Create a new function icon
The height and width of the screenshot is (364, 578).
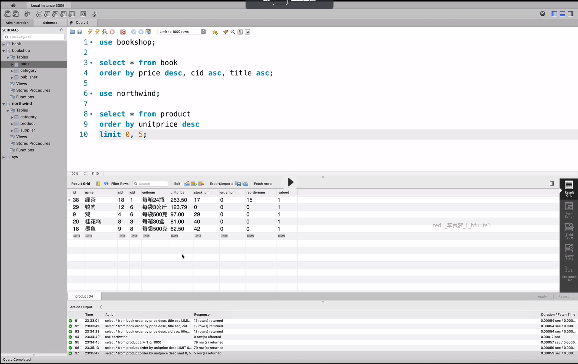pos(72,14)
